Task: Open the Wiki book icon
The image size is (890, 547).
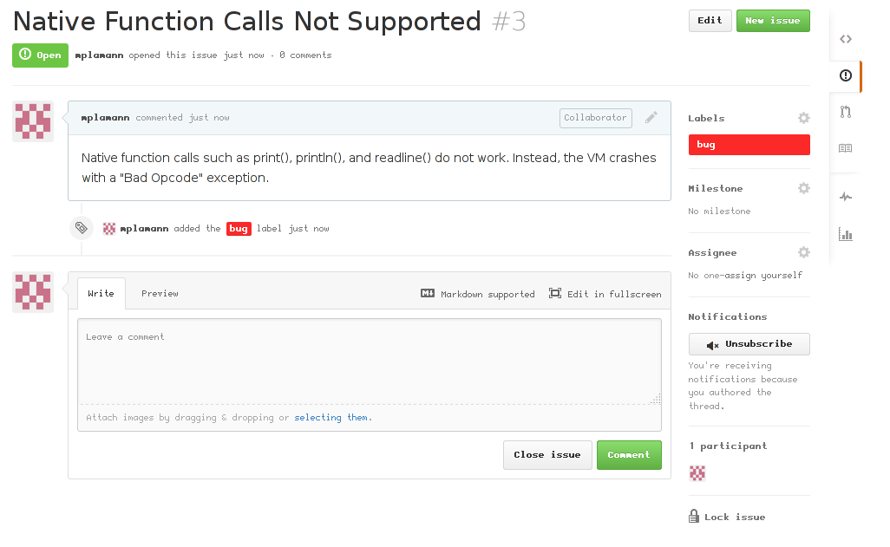Action: [x=846, y=148]
